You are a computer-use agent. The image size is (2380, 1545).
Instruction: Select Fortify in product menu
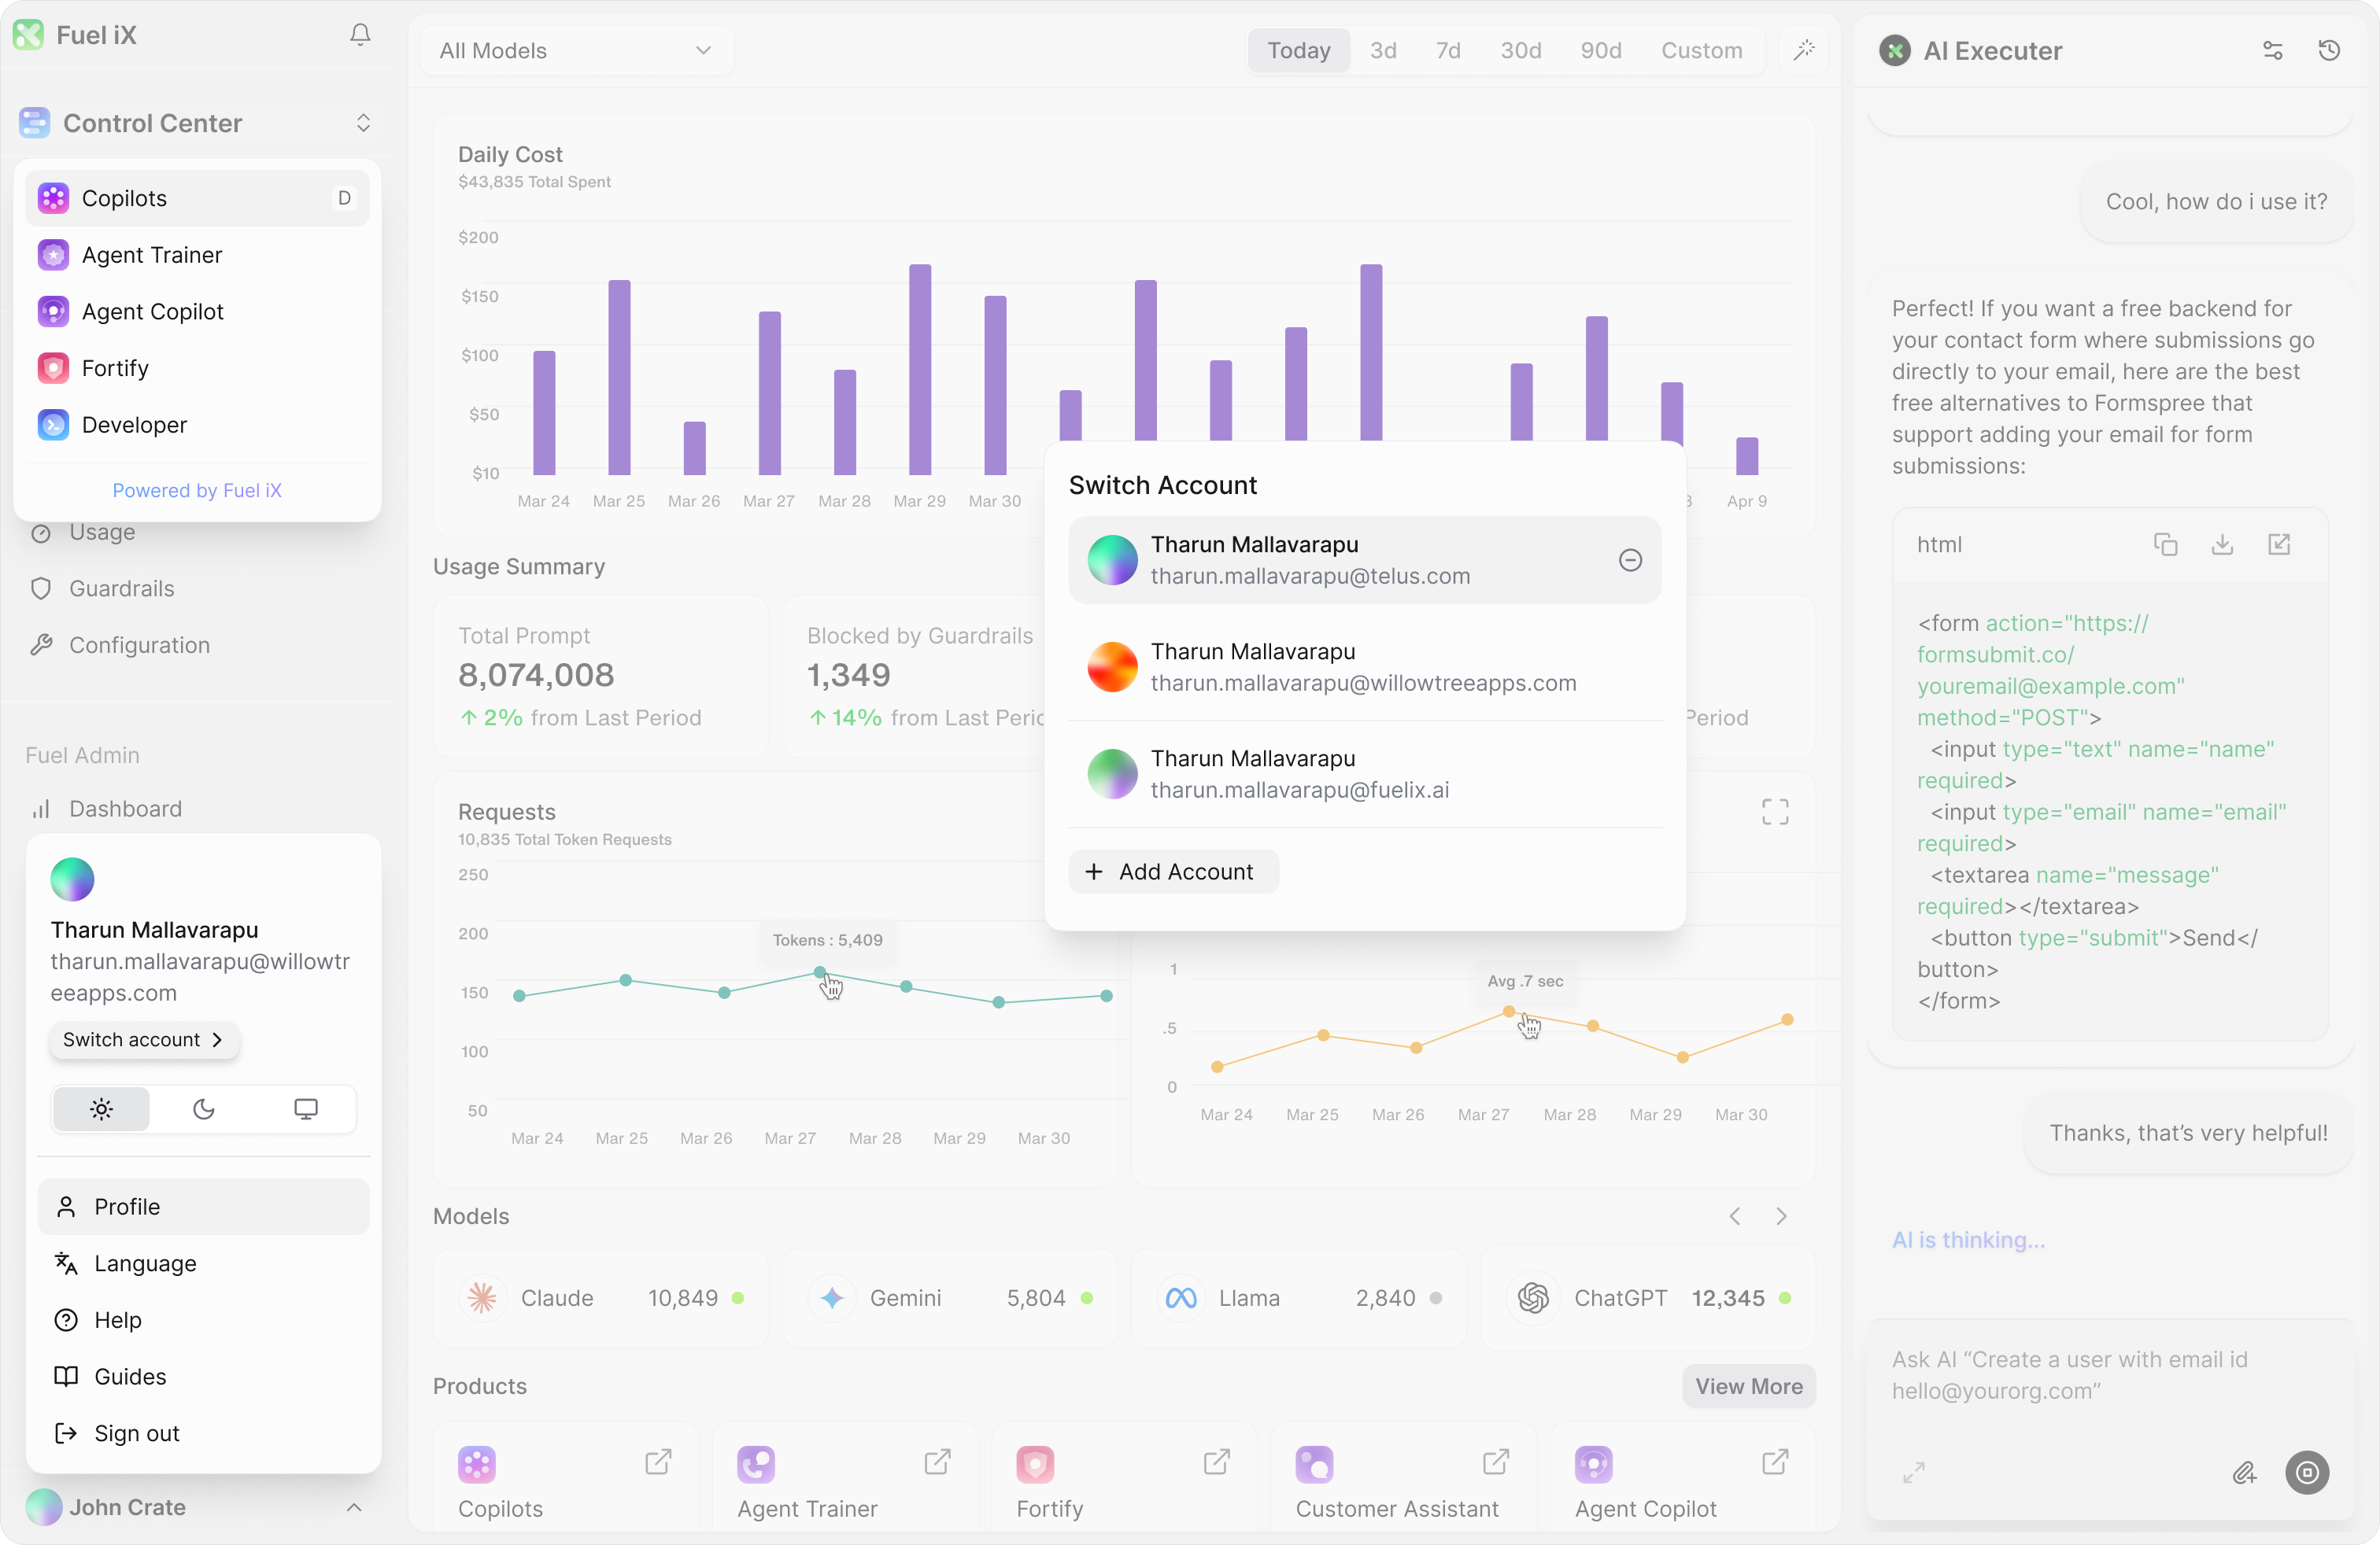[x=197, y=369]
